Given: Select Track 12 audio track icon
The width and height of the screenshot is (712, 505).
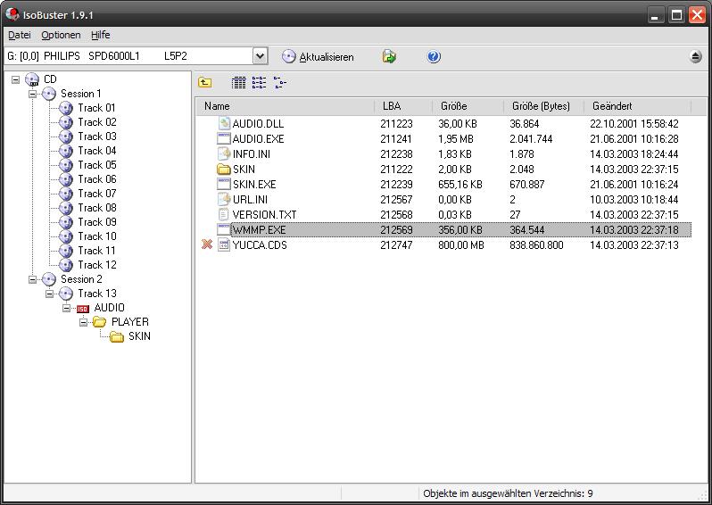Looking at the screenshot, I should click(66, 265).
